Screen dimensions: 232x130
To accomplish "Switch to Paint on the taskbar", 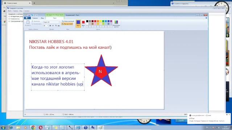I will (100, 127).
